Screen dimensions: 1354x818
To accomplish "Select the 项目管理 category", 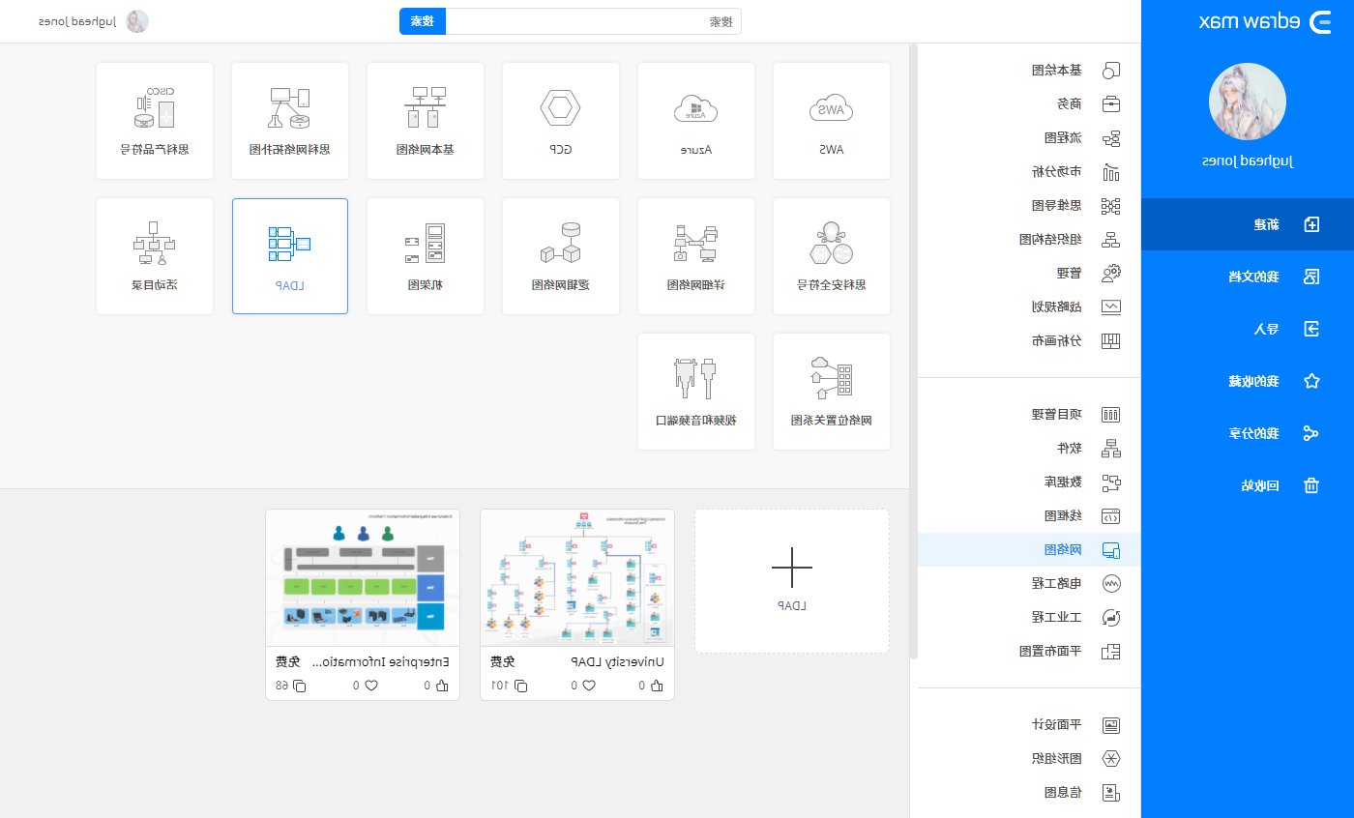I will click(1029, 414).
